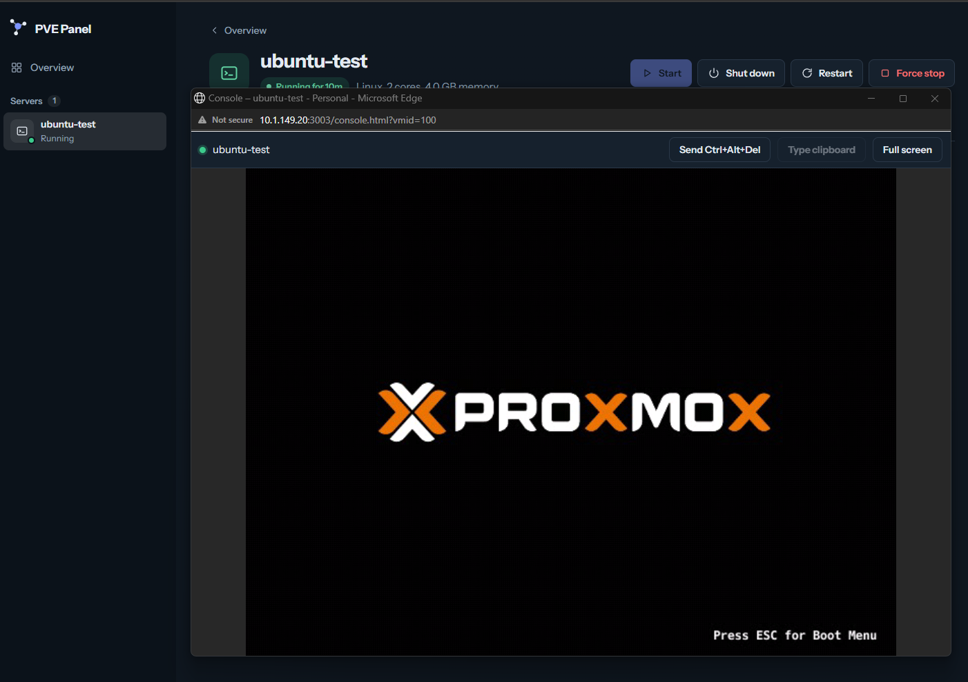Force stop the ubuntu-test server
Screen dimensions: 968x682
point(911,73)
